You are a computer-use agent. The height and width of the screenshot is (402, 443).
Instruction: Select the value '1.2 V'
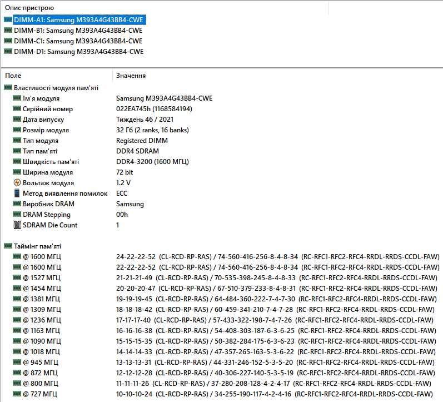tap(123, 182)
